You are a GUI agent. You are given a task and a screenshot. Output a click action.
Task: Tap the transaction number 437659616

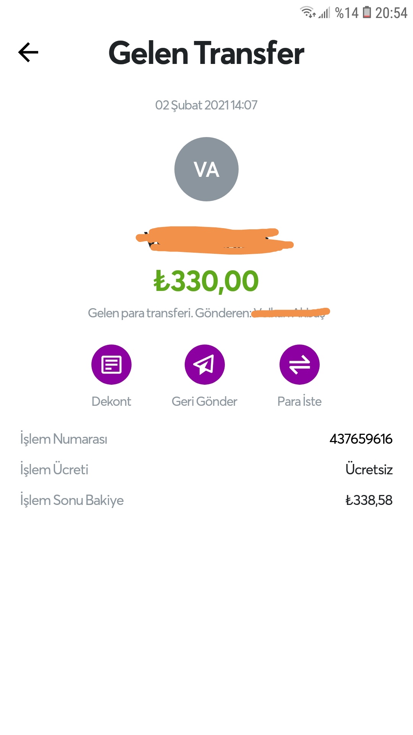pos(361,439)
